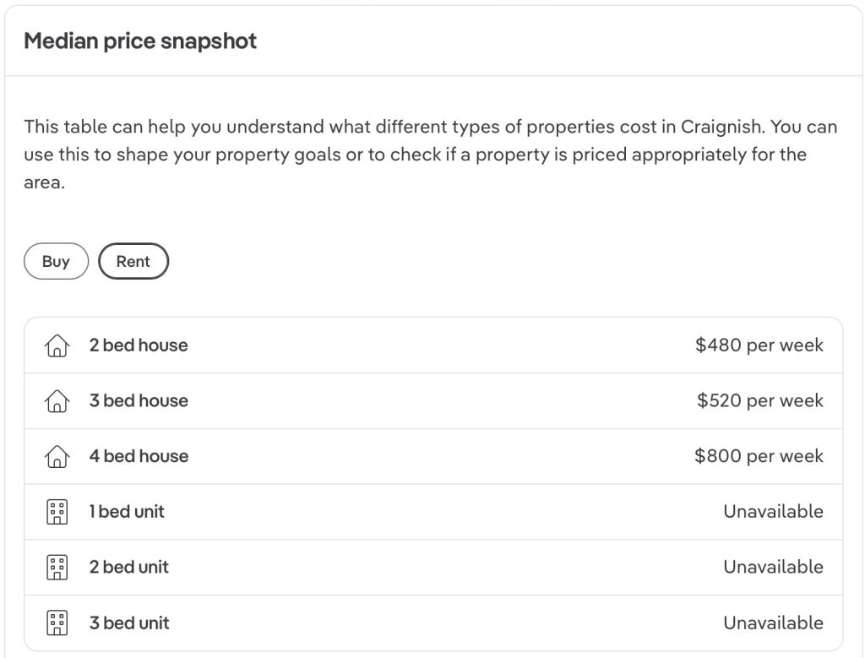The width and height of the screenshot is (865, 658).
Task: Click the 3 bed unit building icon
Action: pos(56,623)
